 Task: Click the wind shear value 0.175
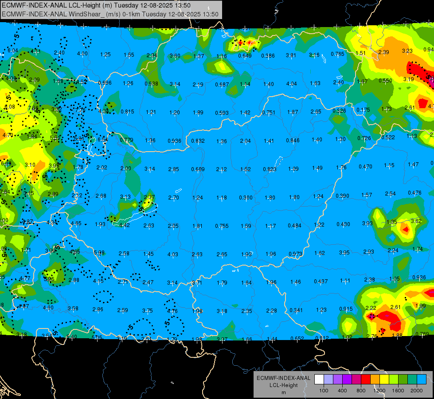click(x=363, y=110)
